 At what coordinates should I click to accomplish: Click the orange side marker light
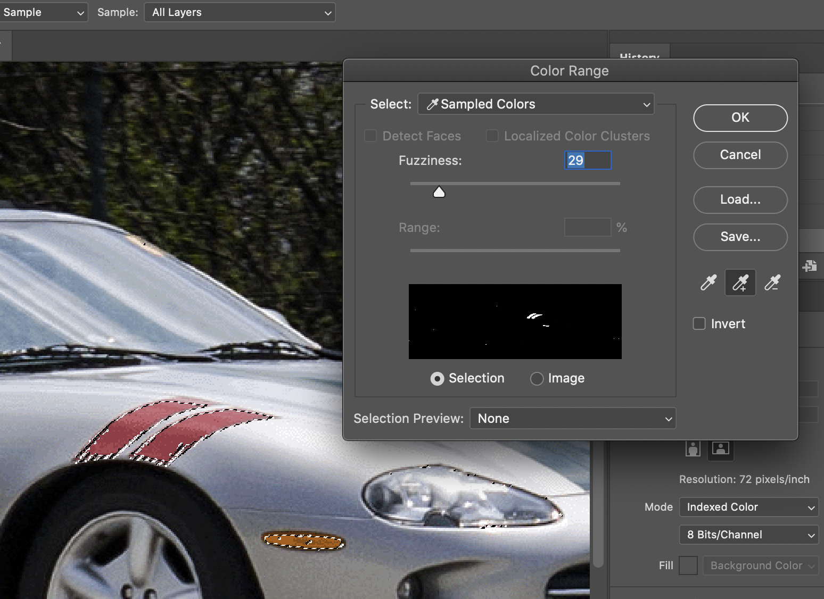tap(304, 541)
